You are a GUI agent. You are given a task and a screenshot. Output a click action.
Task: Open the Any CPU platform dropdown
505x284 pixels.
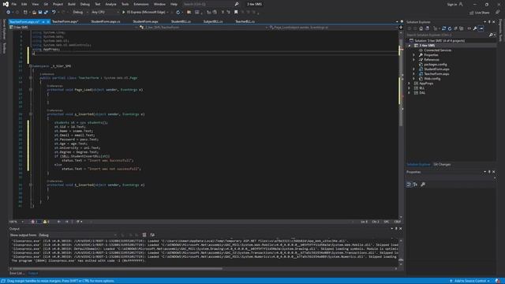point(105,13)
